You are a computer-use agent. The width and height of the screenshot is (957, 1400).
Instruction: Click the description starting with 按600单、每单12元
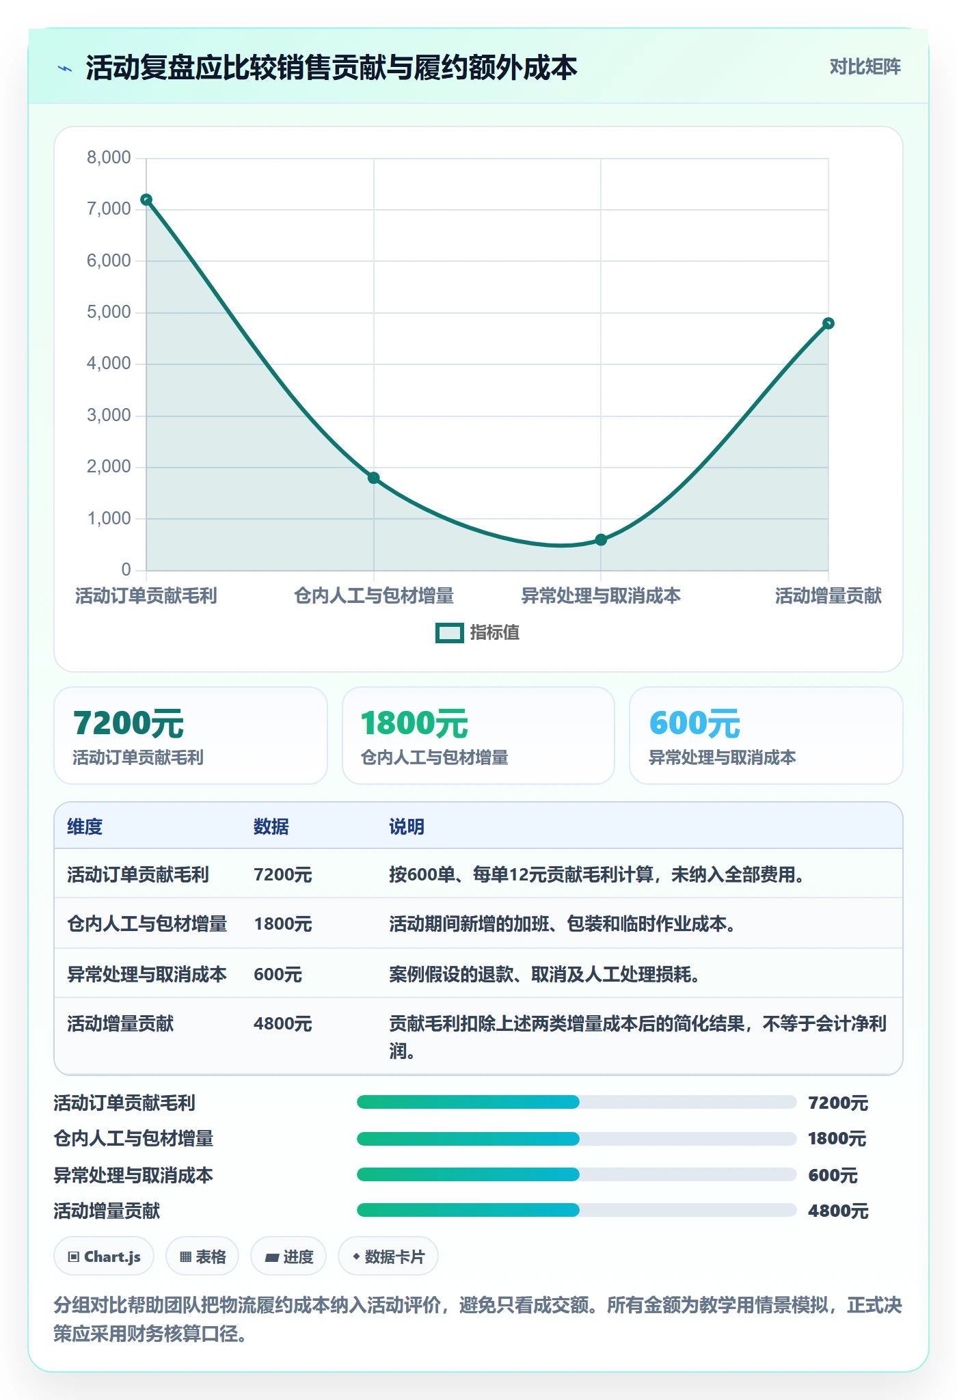597,874
